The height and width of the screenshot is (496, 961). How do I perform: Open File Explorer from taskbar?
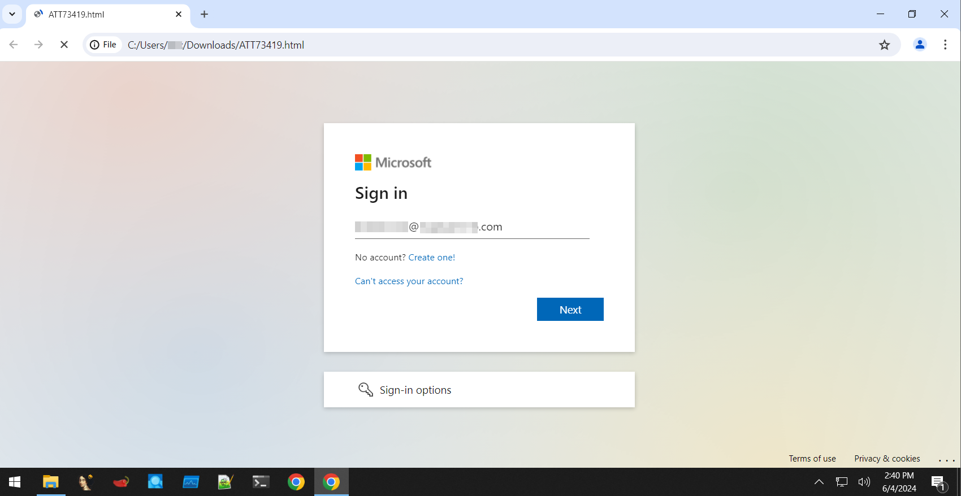coord(51,482)
